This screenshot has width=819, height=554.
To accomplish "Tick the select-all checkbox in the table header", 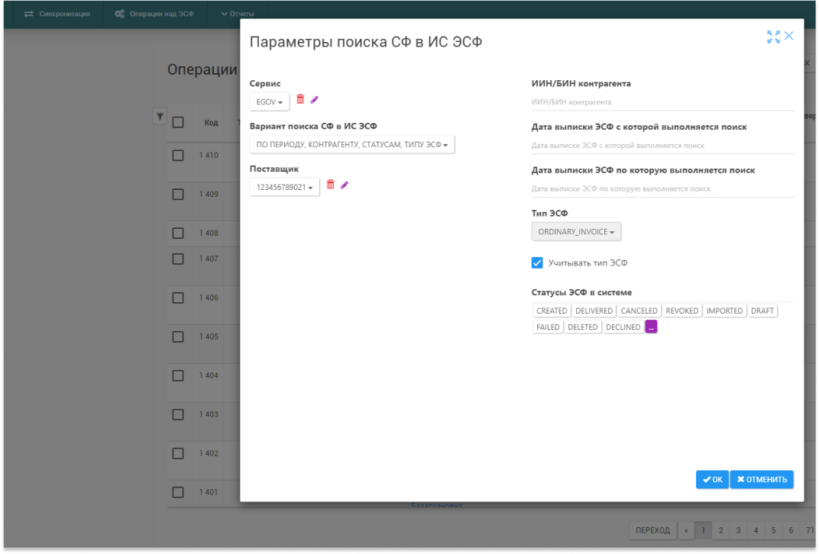I will [178, 122].
